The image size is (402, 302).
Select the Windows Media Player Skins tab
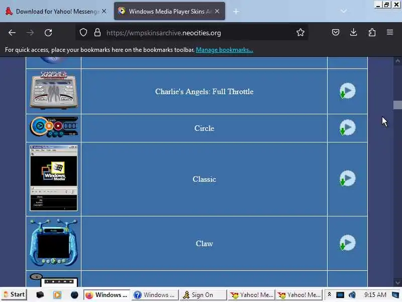pyautogui.click(x=169, y=11)
